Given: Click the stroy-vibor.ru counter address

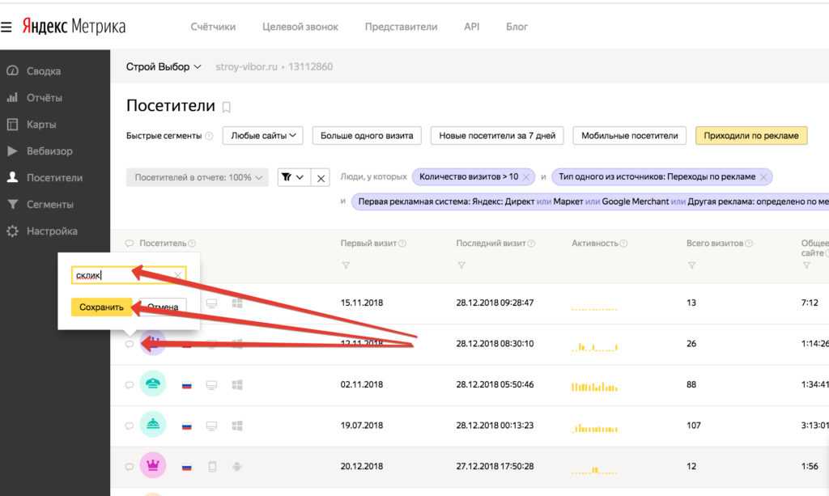Looking at the screenshot, I should point(246,67).
